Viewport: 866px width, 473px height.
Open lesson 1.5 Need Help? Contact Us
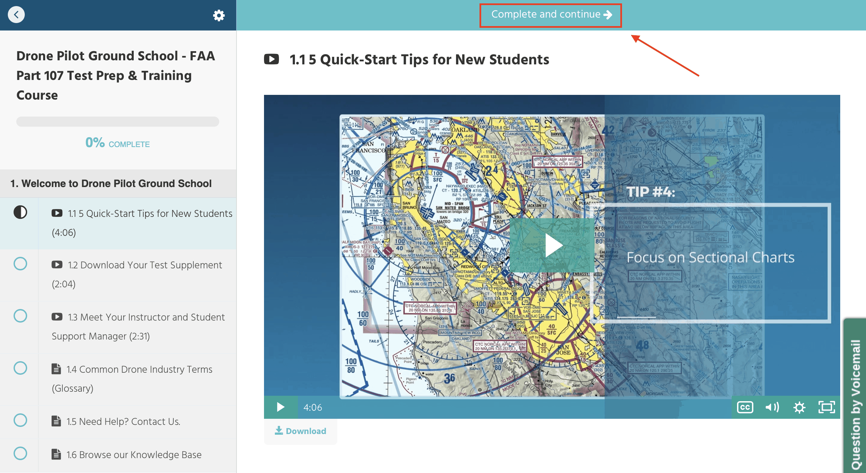(123, 421)
